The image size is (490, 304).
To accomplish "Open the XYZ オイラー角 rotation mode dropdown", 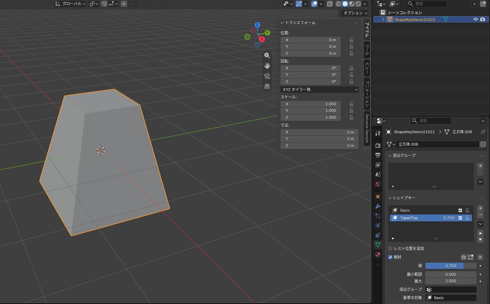I will (x=320, y=90).
